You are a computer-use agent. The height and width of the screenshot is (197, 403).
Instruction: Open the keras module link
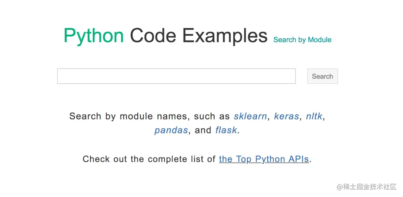point(286,116)
